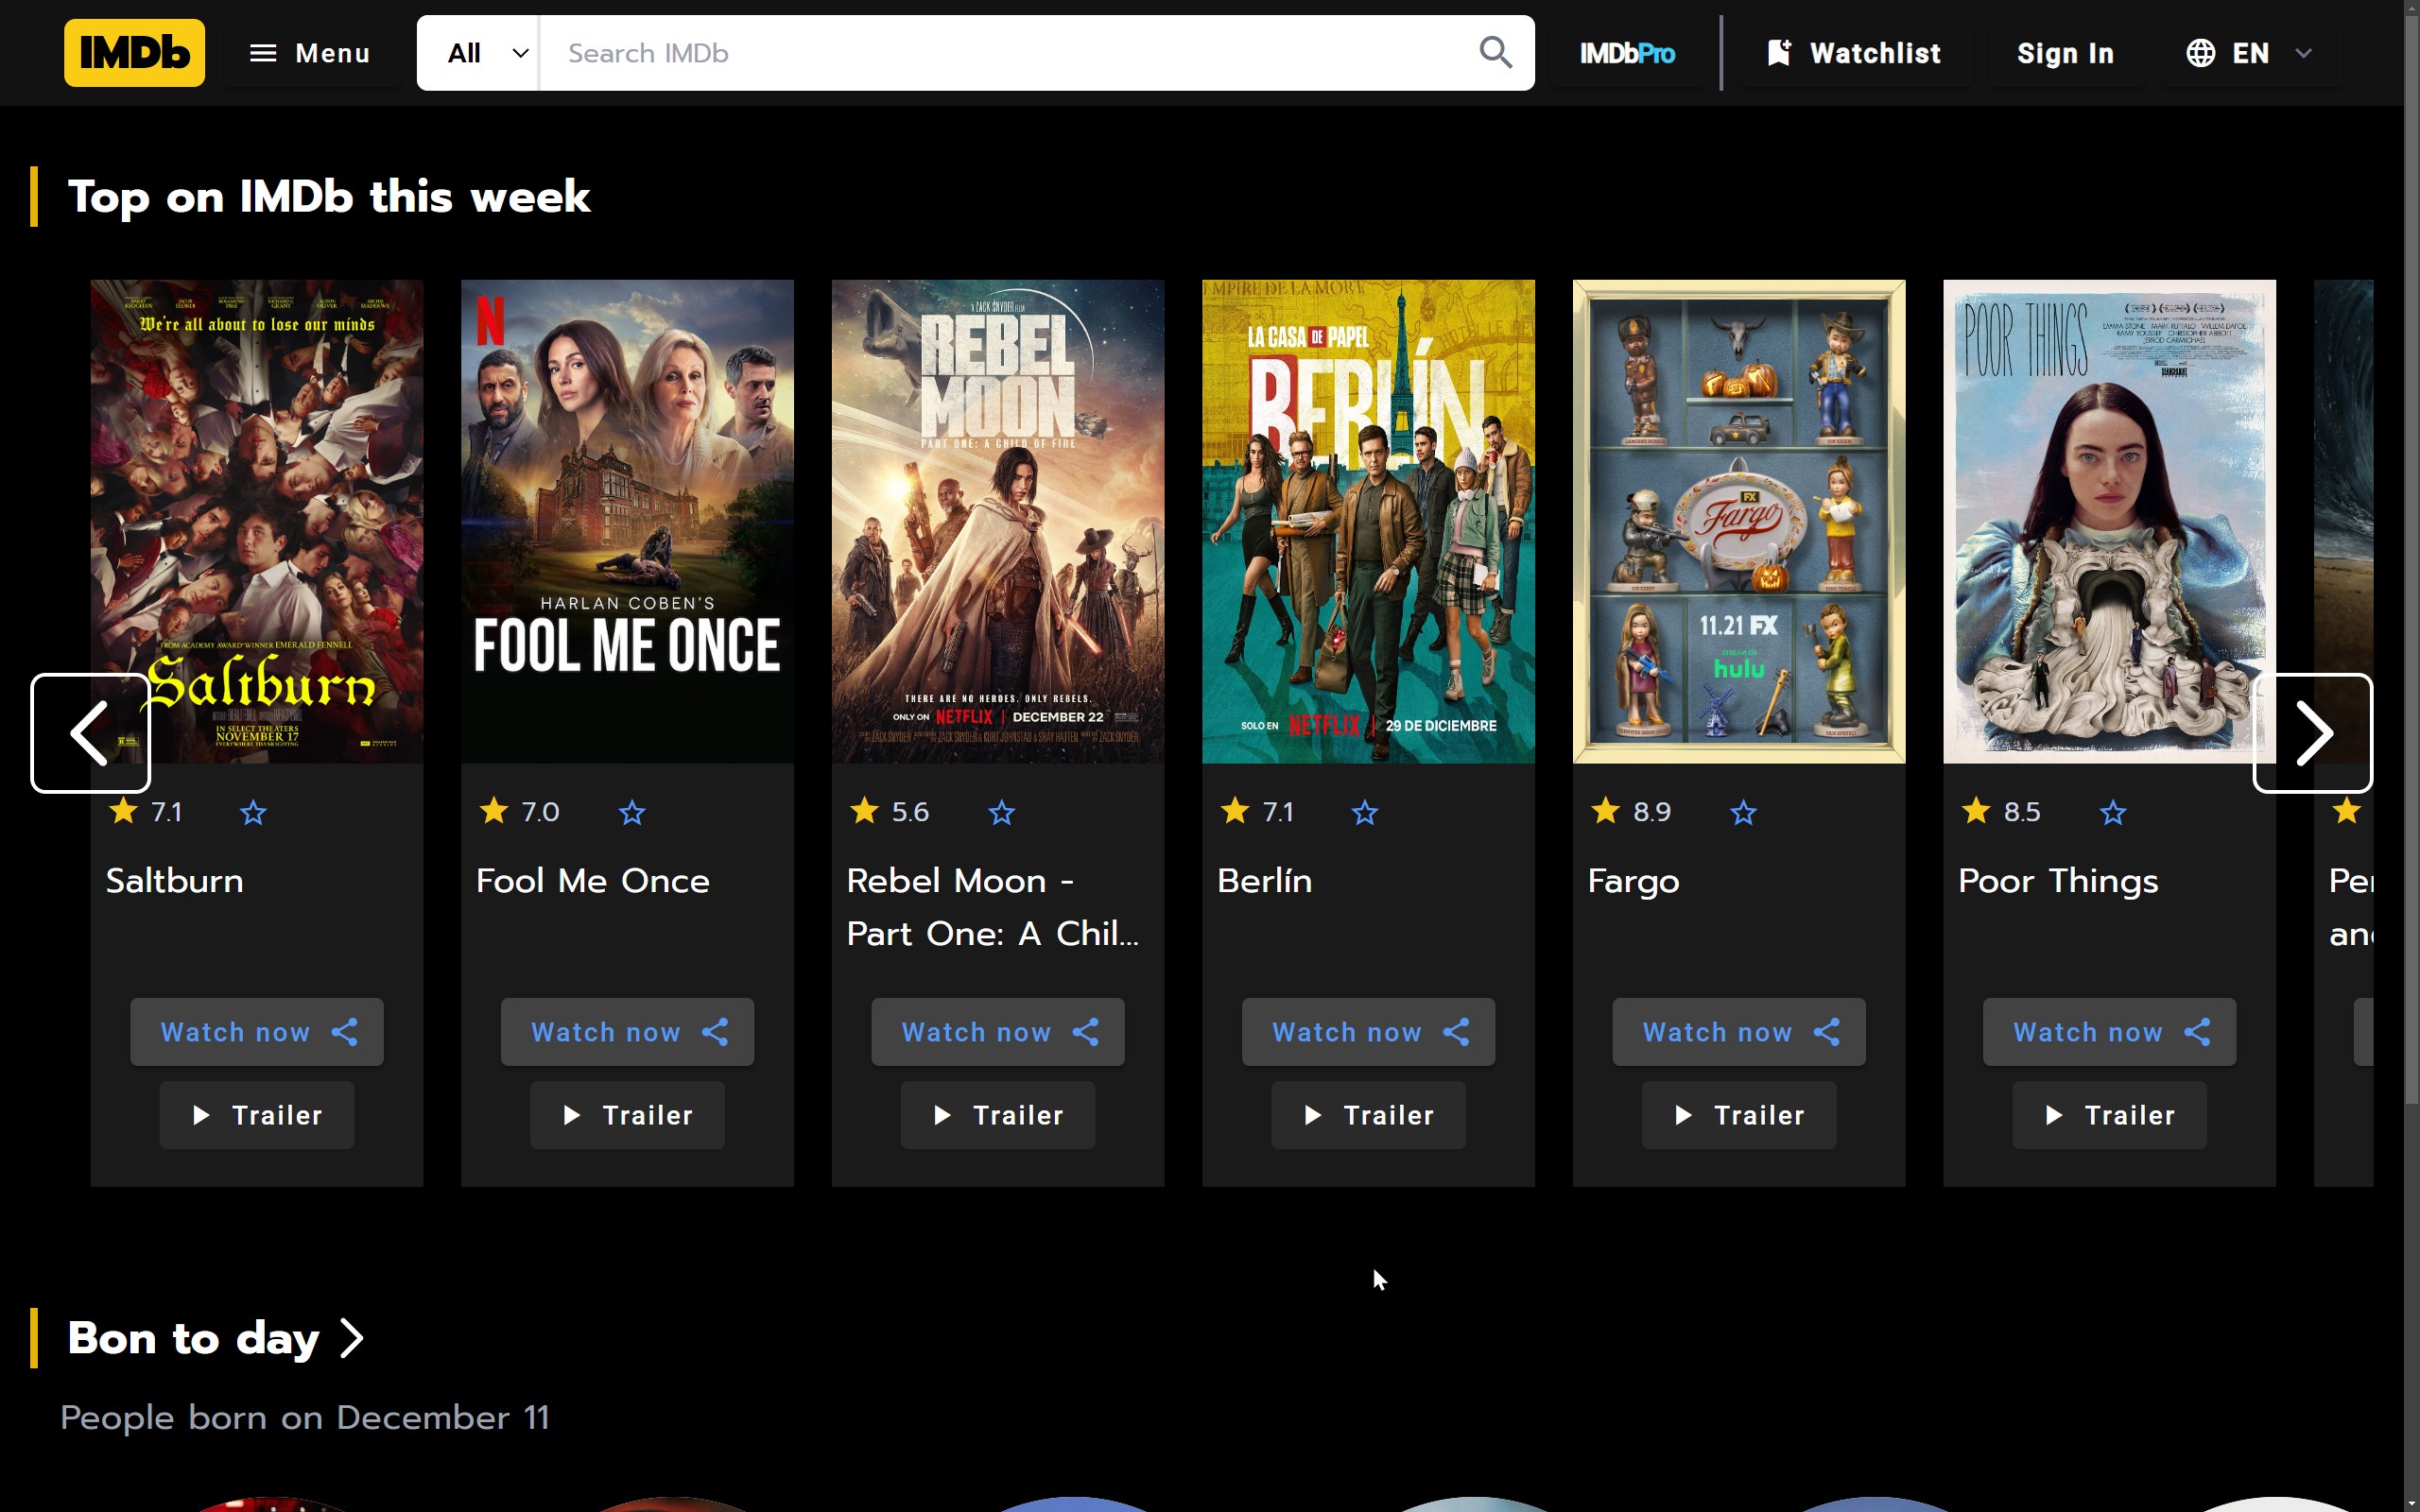Screen dimensions: 2420x1512
Task: Click the share icon on Berlín Watch now
Action: click(1460, 1031)
